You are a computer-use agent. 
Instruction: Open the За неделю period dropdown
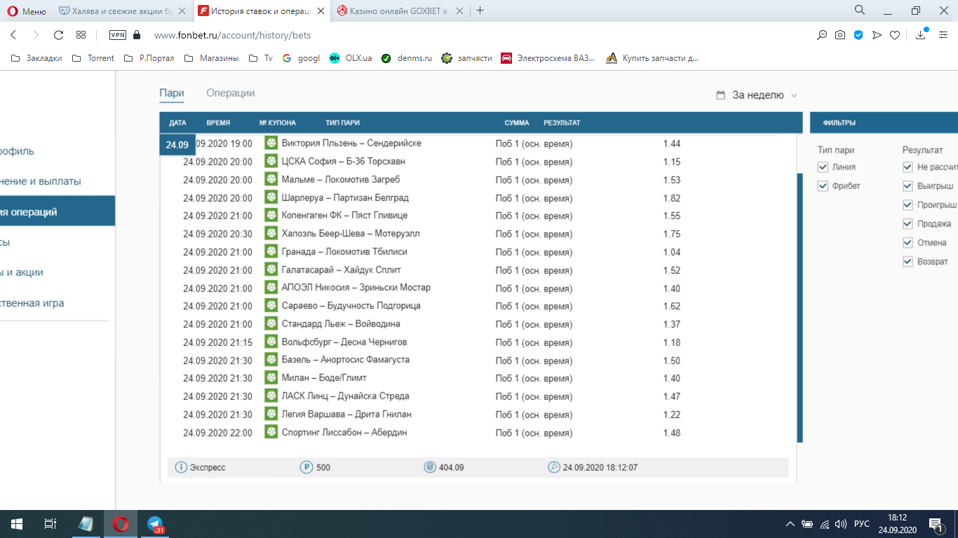(x=757, y=95)
